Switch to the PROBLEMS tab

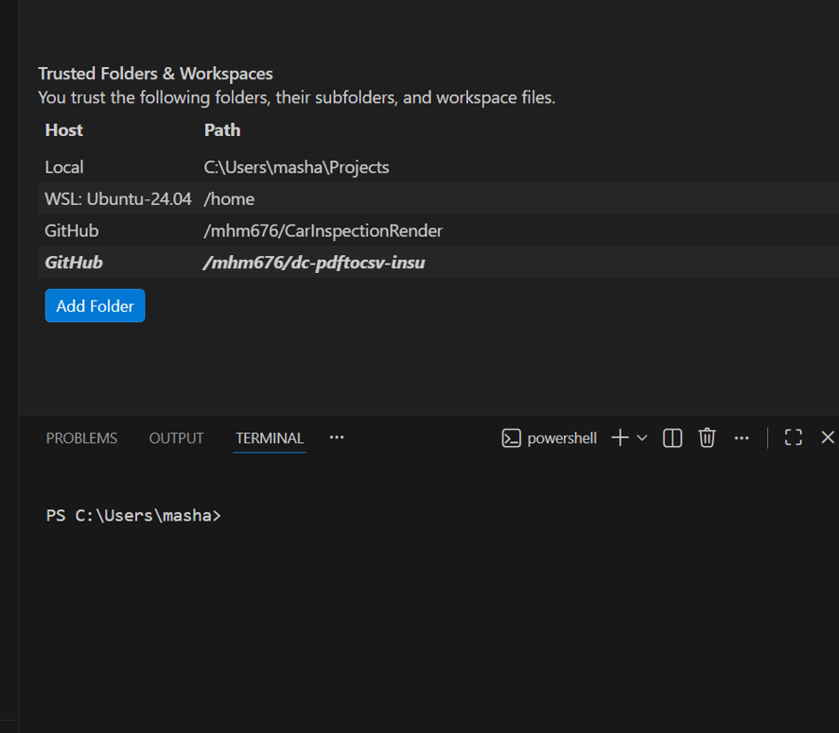82,439
